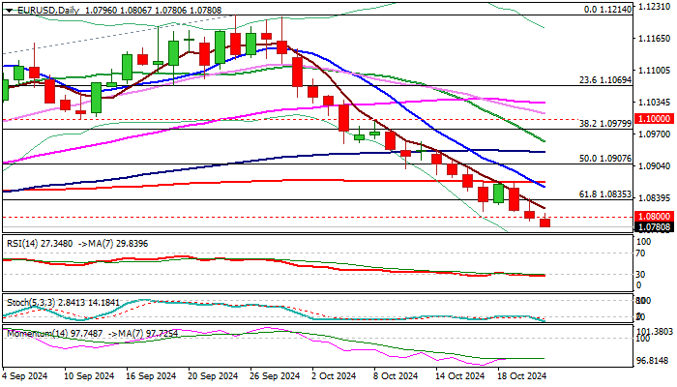Click the 8 Oct 2024 date label
The width and height of the screenshot is (677, 387).
[x=397, y=376]
